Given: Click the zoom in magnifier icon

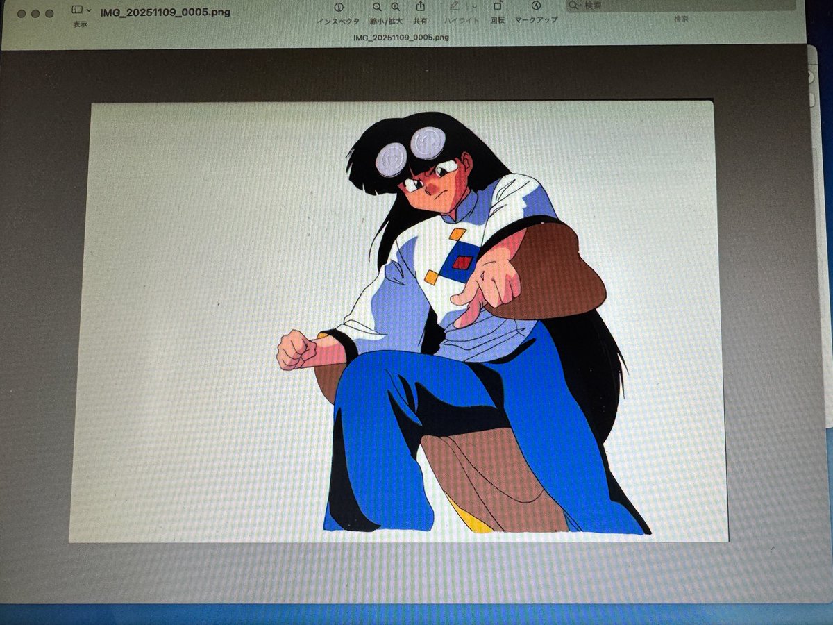Looking at the screenshot, I should tap(396, 8).
